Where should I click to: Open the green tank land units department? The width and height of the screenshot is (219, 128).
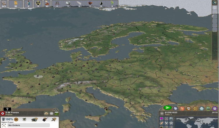click(208, 108)
